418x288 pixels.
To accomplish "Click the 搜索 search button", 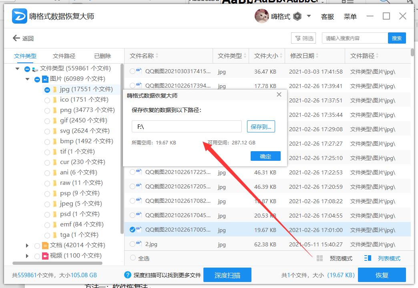I will pos(397,38).
